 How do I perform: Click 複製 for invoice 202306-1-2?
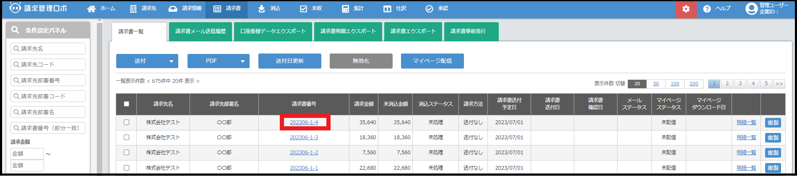point(773,153)
